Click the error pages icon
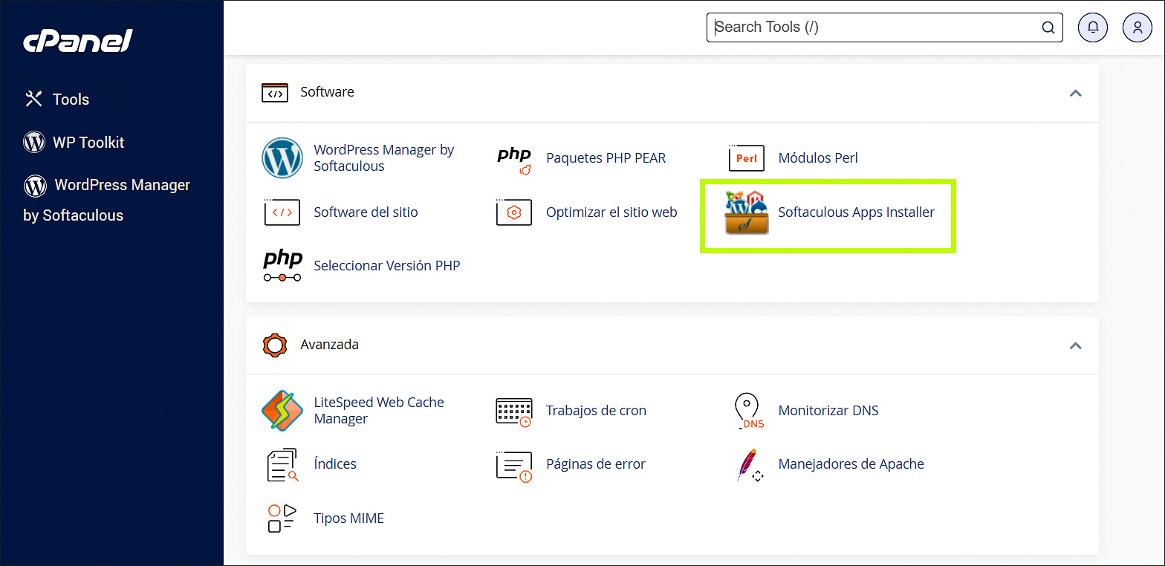The height and width of the screenshot is (566, 1165). 514,466
